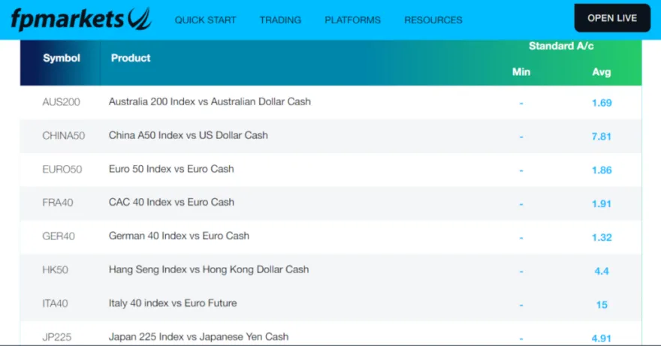Click the Product column header
This screenshot has height=346, width=661.
click(x=131, y=58)
